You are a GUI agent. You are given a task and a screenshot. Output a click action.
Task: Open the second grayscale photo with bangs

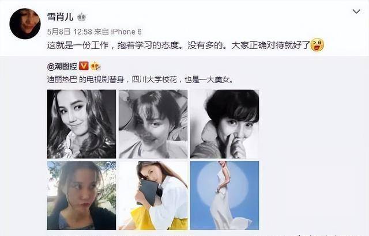[x=153, y=124]
